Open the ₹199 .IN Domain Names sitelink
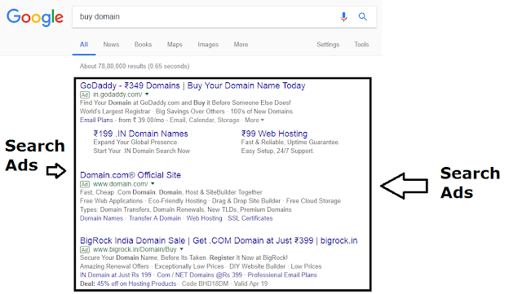The height and width of the screenshot is (294, 522). [x=141, y=134]
